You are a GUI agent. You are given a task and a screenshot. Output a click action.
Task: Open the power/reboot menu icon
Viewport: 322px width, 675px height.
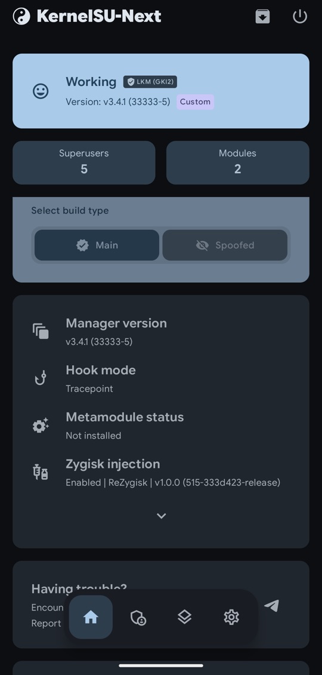point(300,16)
